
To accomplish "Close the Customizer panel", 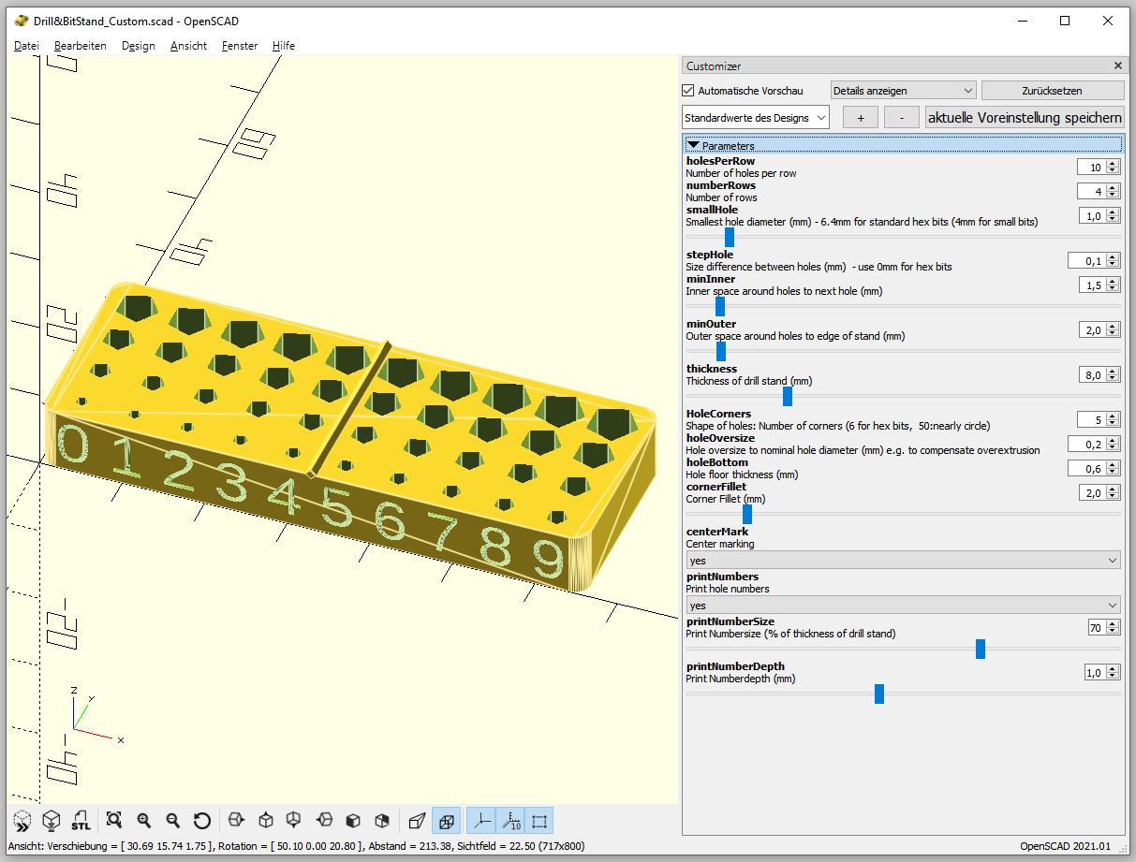I will pyautogui.click(x=1117, y=66).
